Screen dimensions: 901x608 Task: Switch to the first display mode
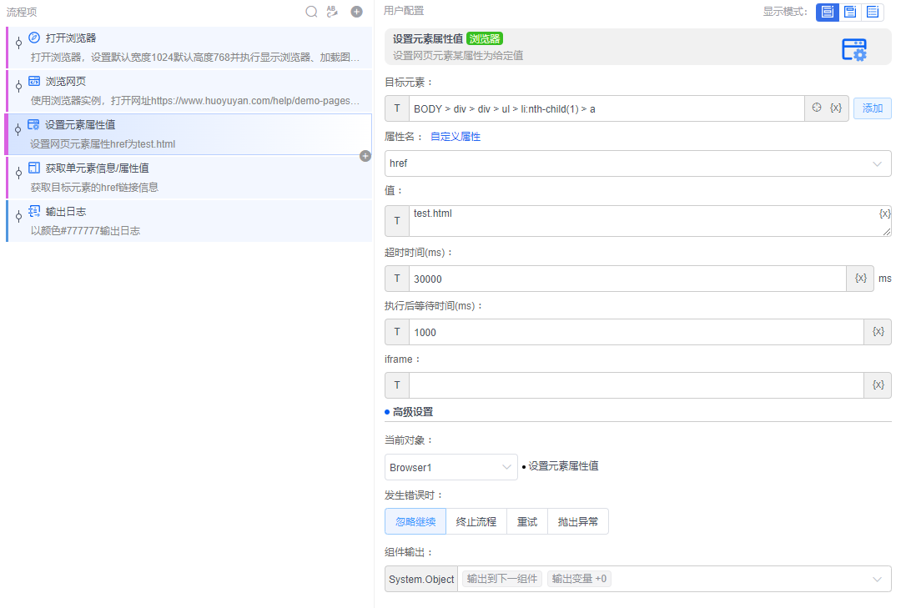827,12
